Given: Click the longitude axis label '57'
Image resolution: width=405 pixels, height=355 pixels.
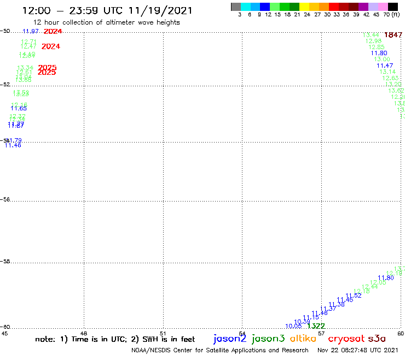Looking at the screenshot, I should point(321,333).
